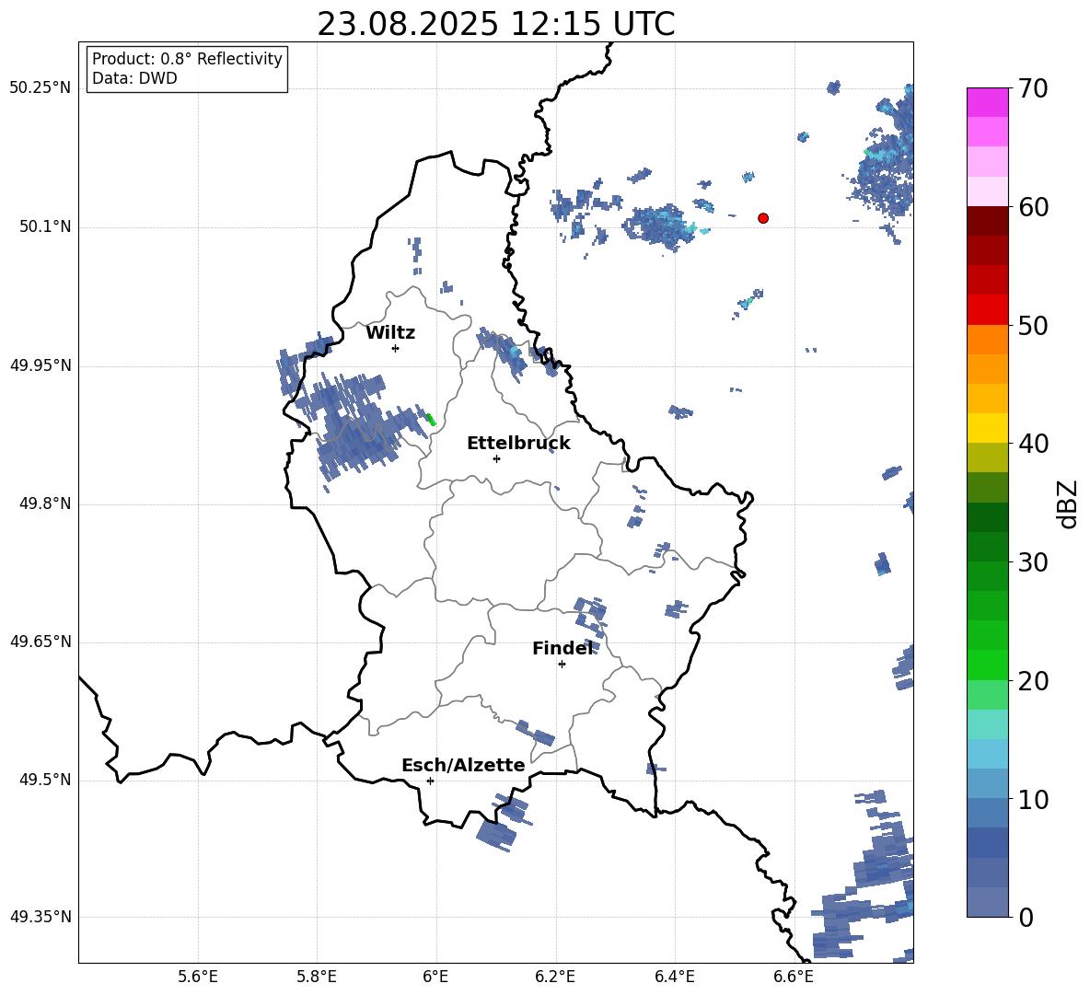Click the 'Wiltz' city label
The width and height of the screenshot is (1090, 995).
(x=390, y=333)
